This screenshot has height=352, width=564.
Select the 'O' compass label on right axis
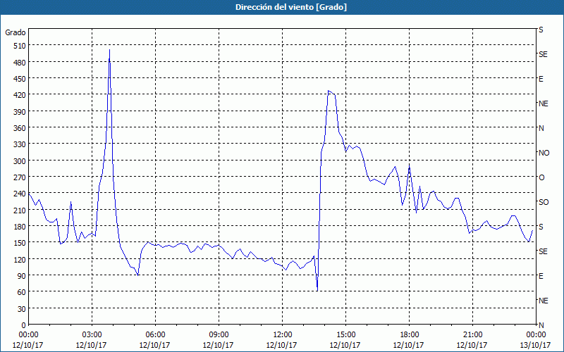click(541, 177)
